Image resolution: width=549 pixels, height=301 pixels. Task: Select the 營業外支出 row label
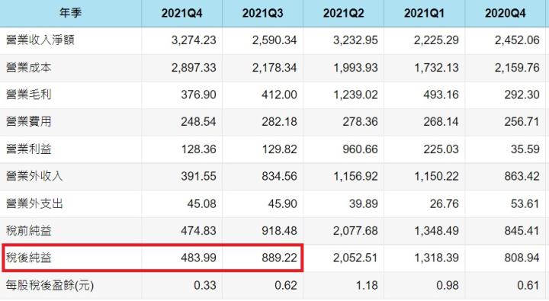point(34,203)
